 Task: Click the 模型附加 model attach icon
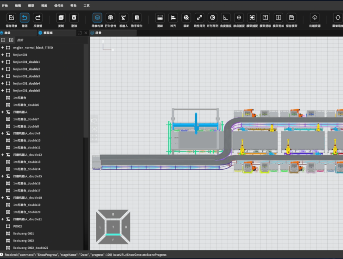coord(278,18)
